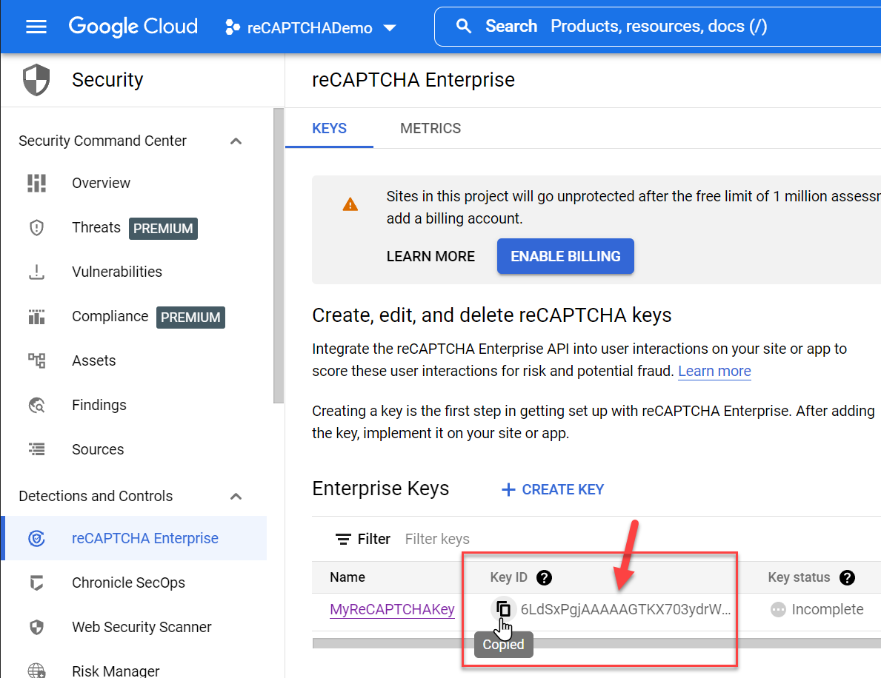881x678 pixels.
Task: Click the ENABLE BILLING button
Action: (x=565, y=257)
